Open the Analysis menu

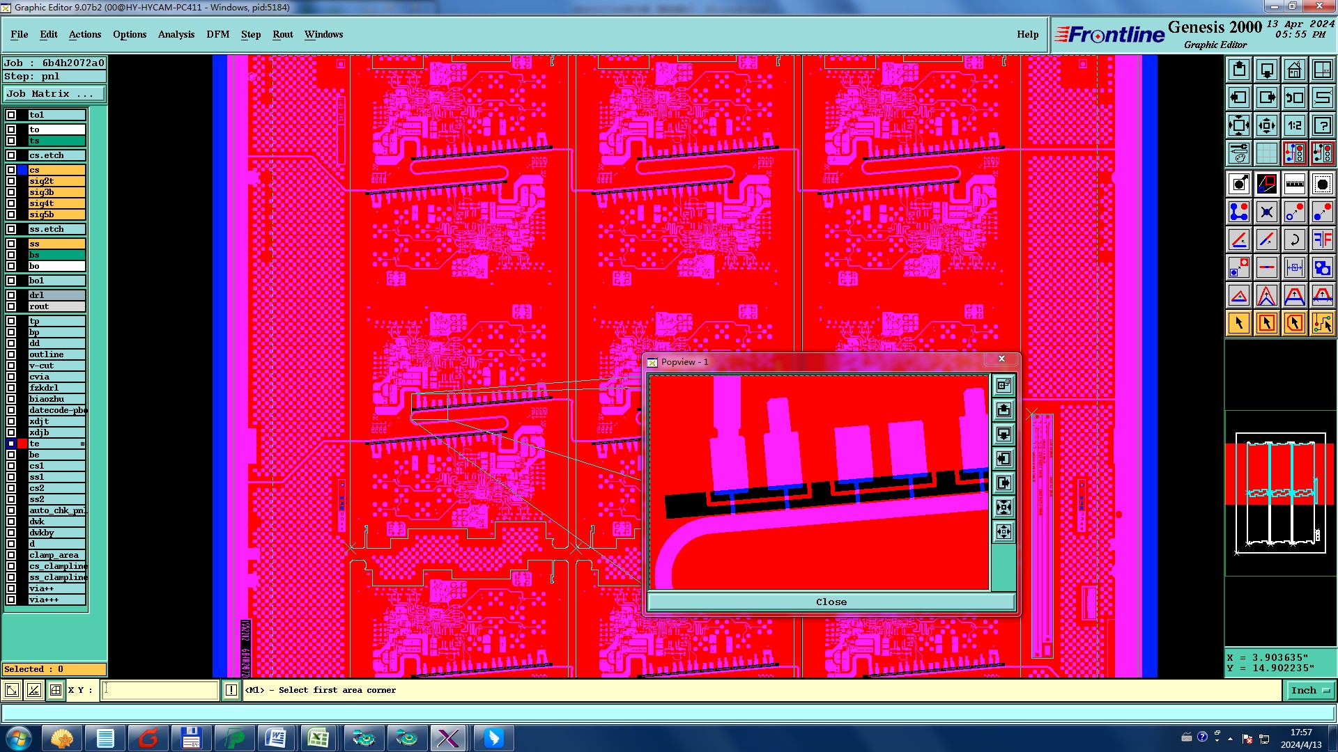coord(176,34)
